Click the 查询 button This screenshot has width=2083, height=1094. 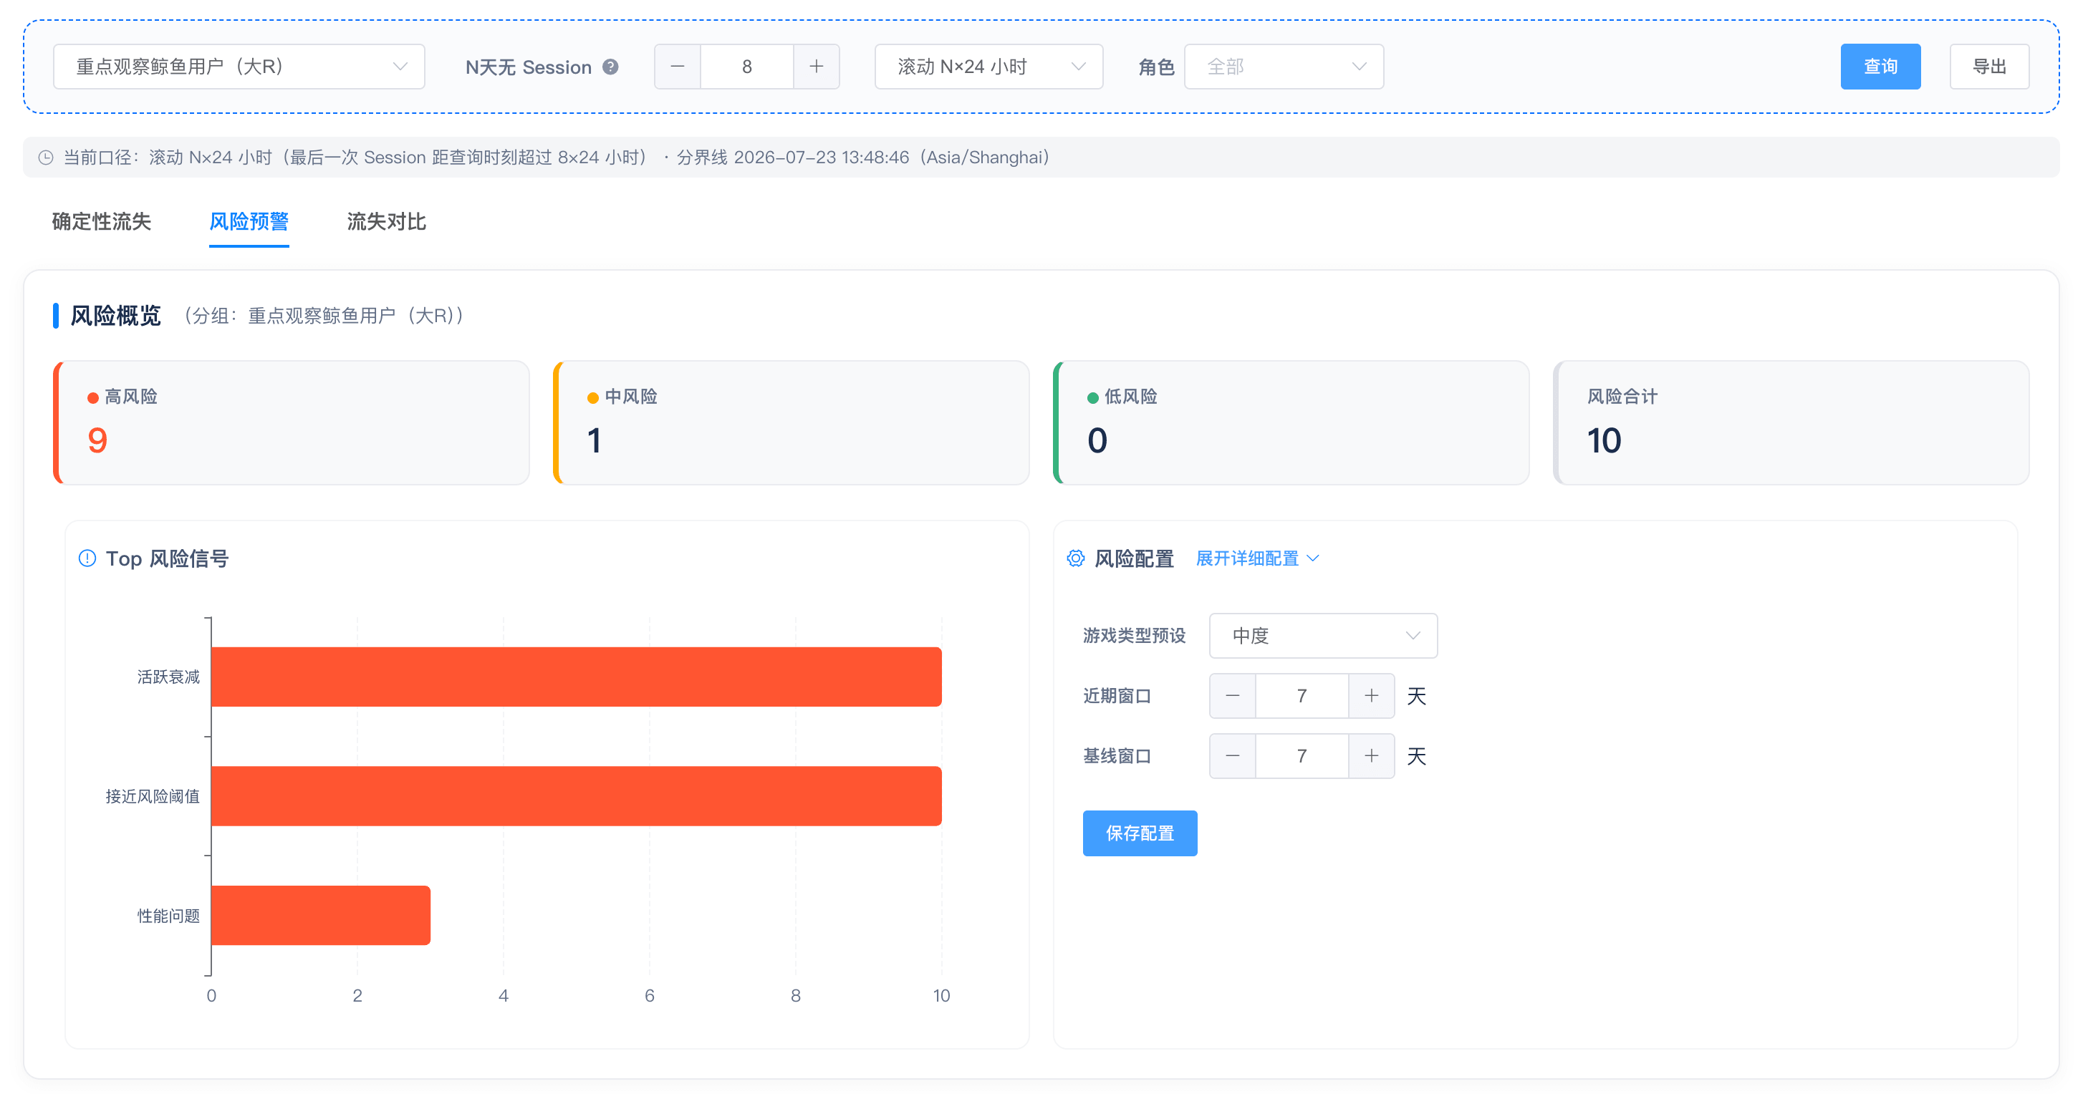[x=1881, y=67]
